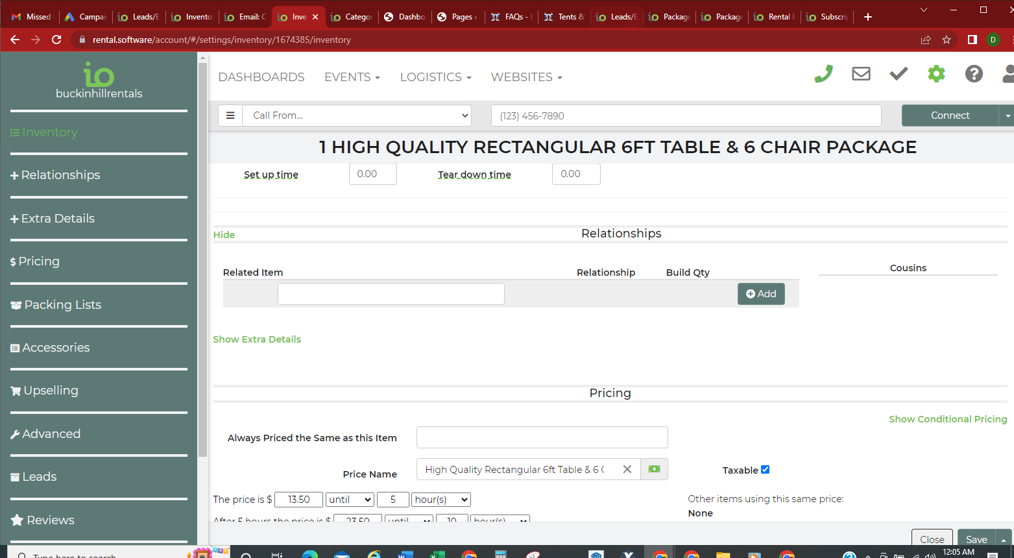1014x558 pixels.
Task: Open the EVENTS menu
Action: 352,77
